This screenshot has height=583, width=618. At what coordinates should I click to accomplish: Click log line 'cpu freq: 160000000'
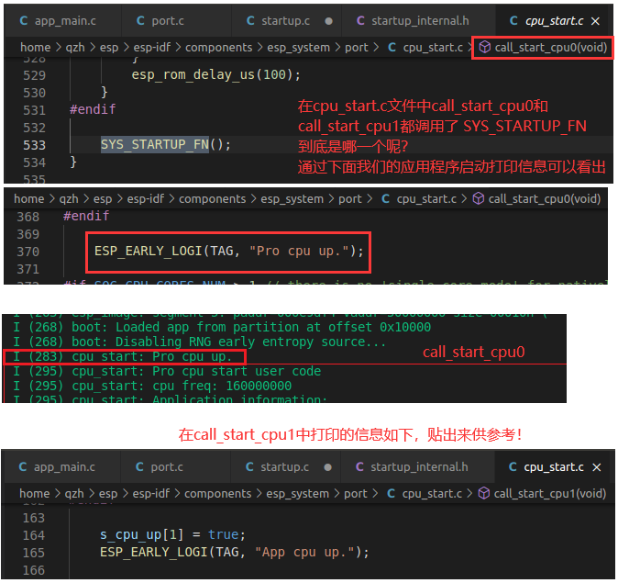point(152,386)
